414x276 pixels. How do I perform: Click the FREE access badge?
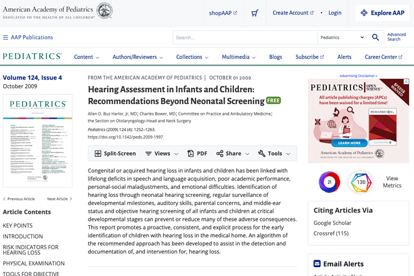273,100
